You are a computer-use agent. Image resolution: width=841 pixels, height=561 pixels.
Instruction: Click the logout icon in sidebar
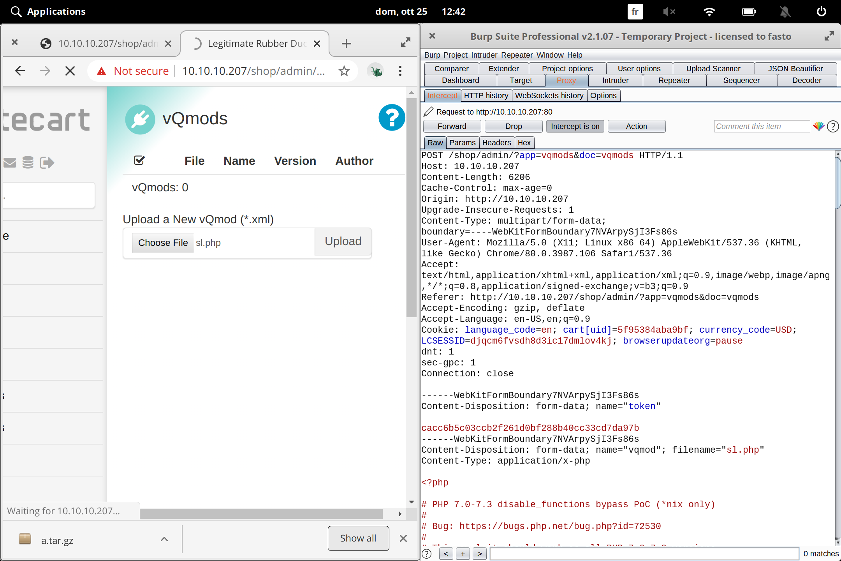pos(47,162)
